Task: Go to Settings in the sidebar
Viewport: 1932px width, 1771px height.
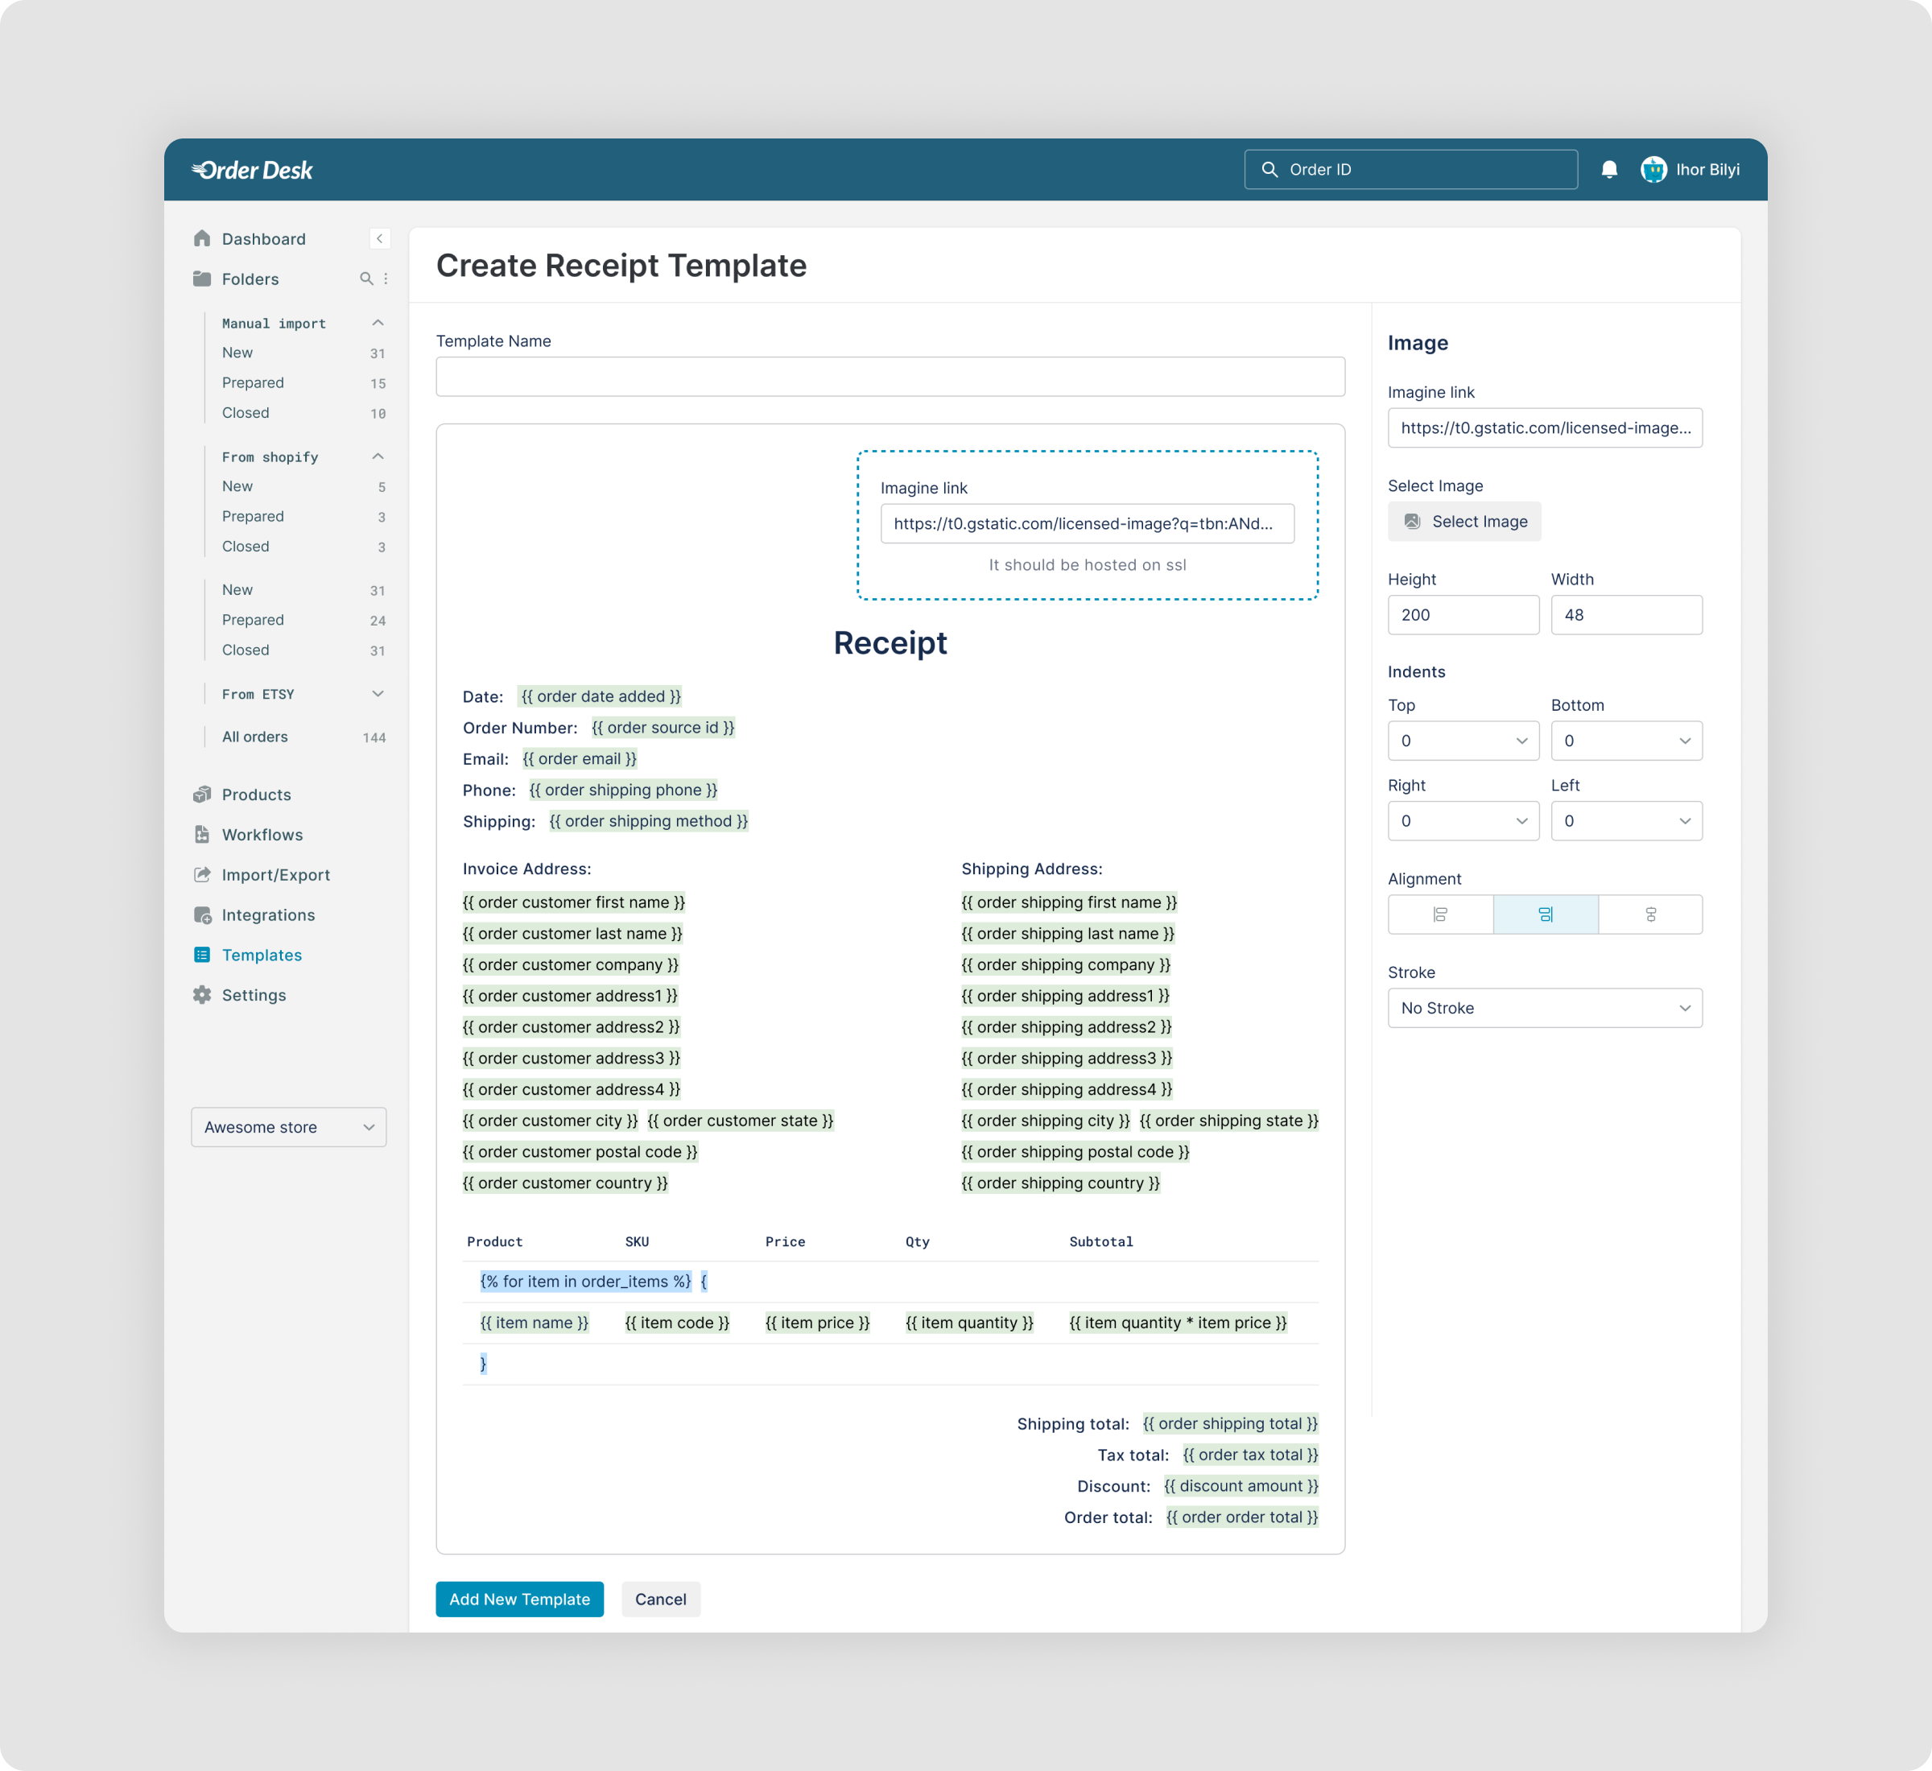Action: click(x=253, y=995)
